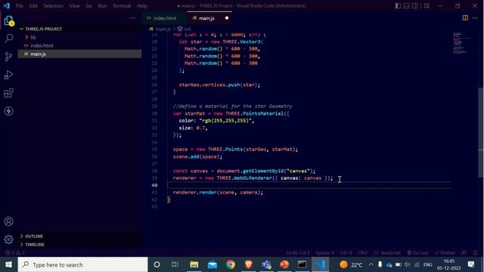Open Brave browser from taskbar
Image resolution: width=484 pixels, height=272 pixels.
click(249, 264)
